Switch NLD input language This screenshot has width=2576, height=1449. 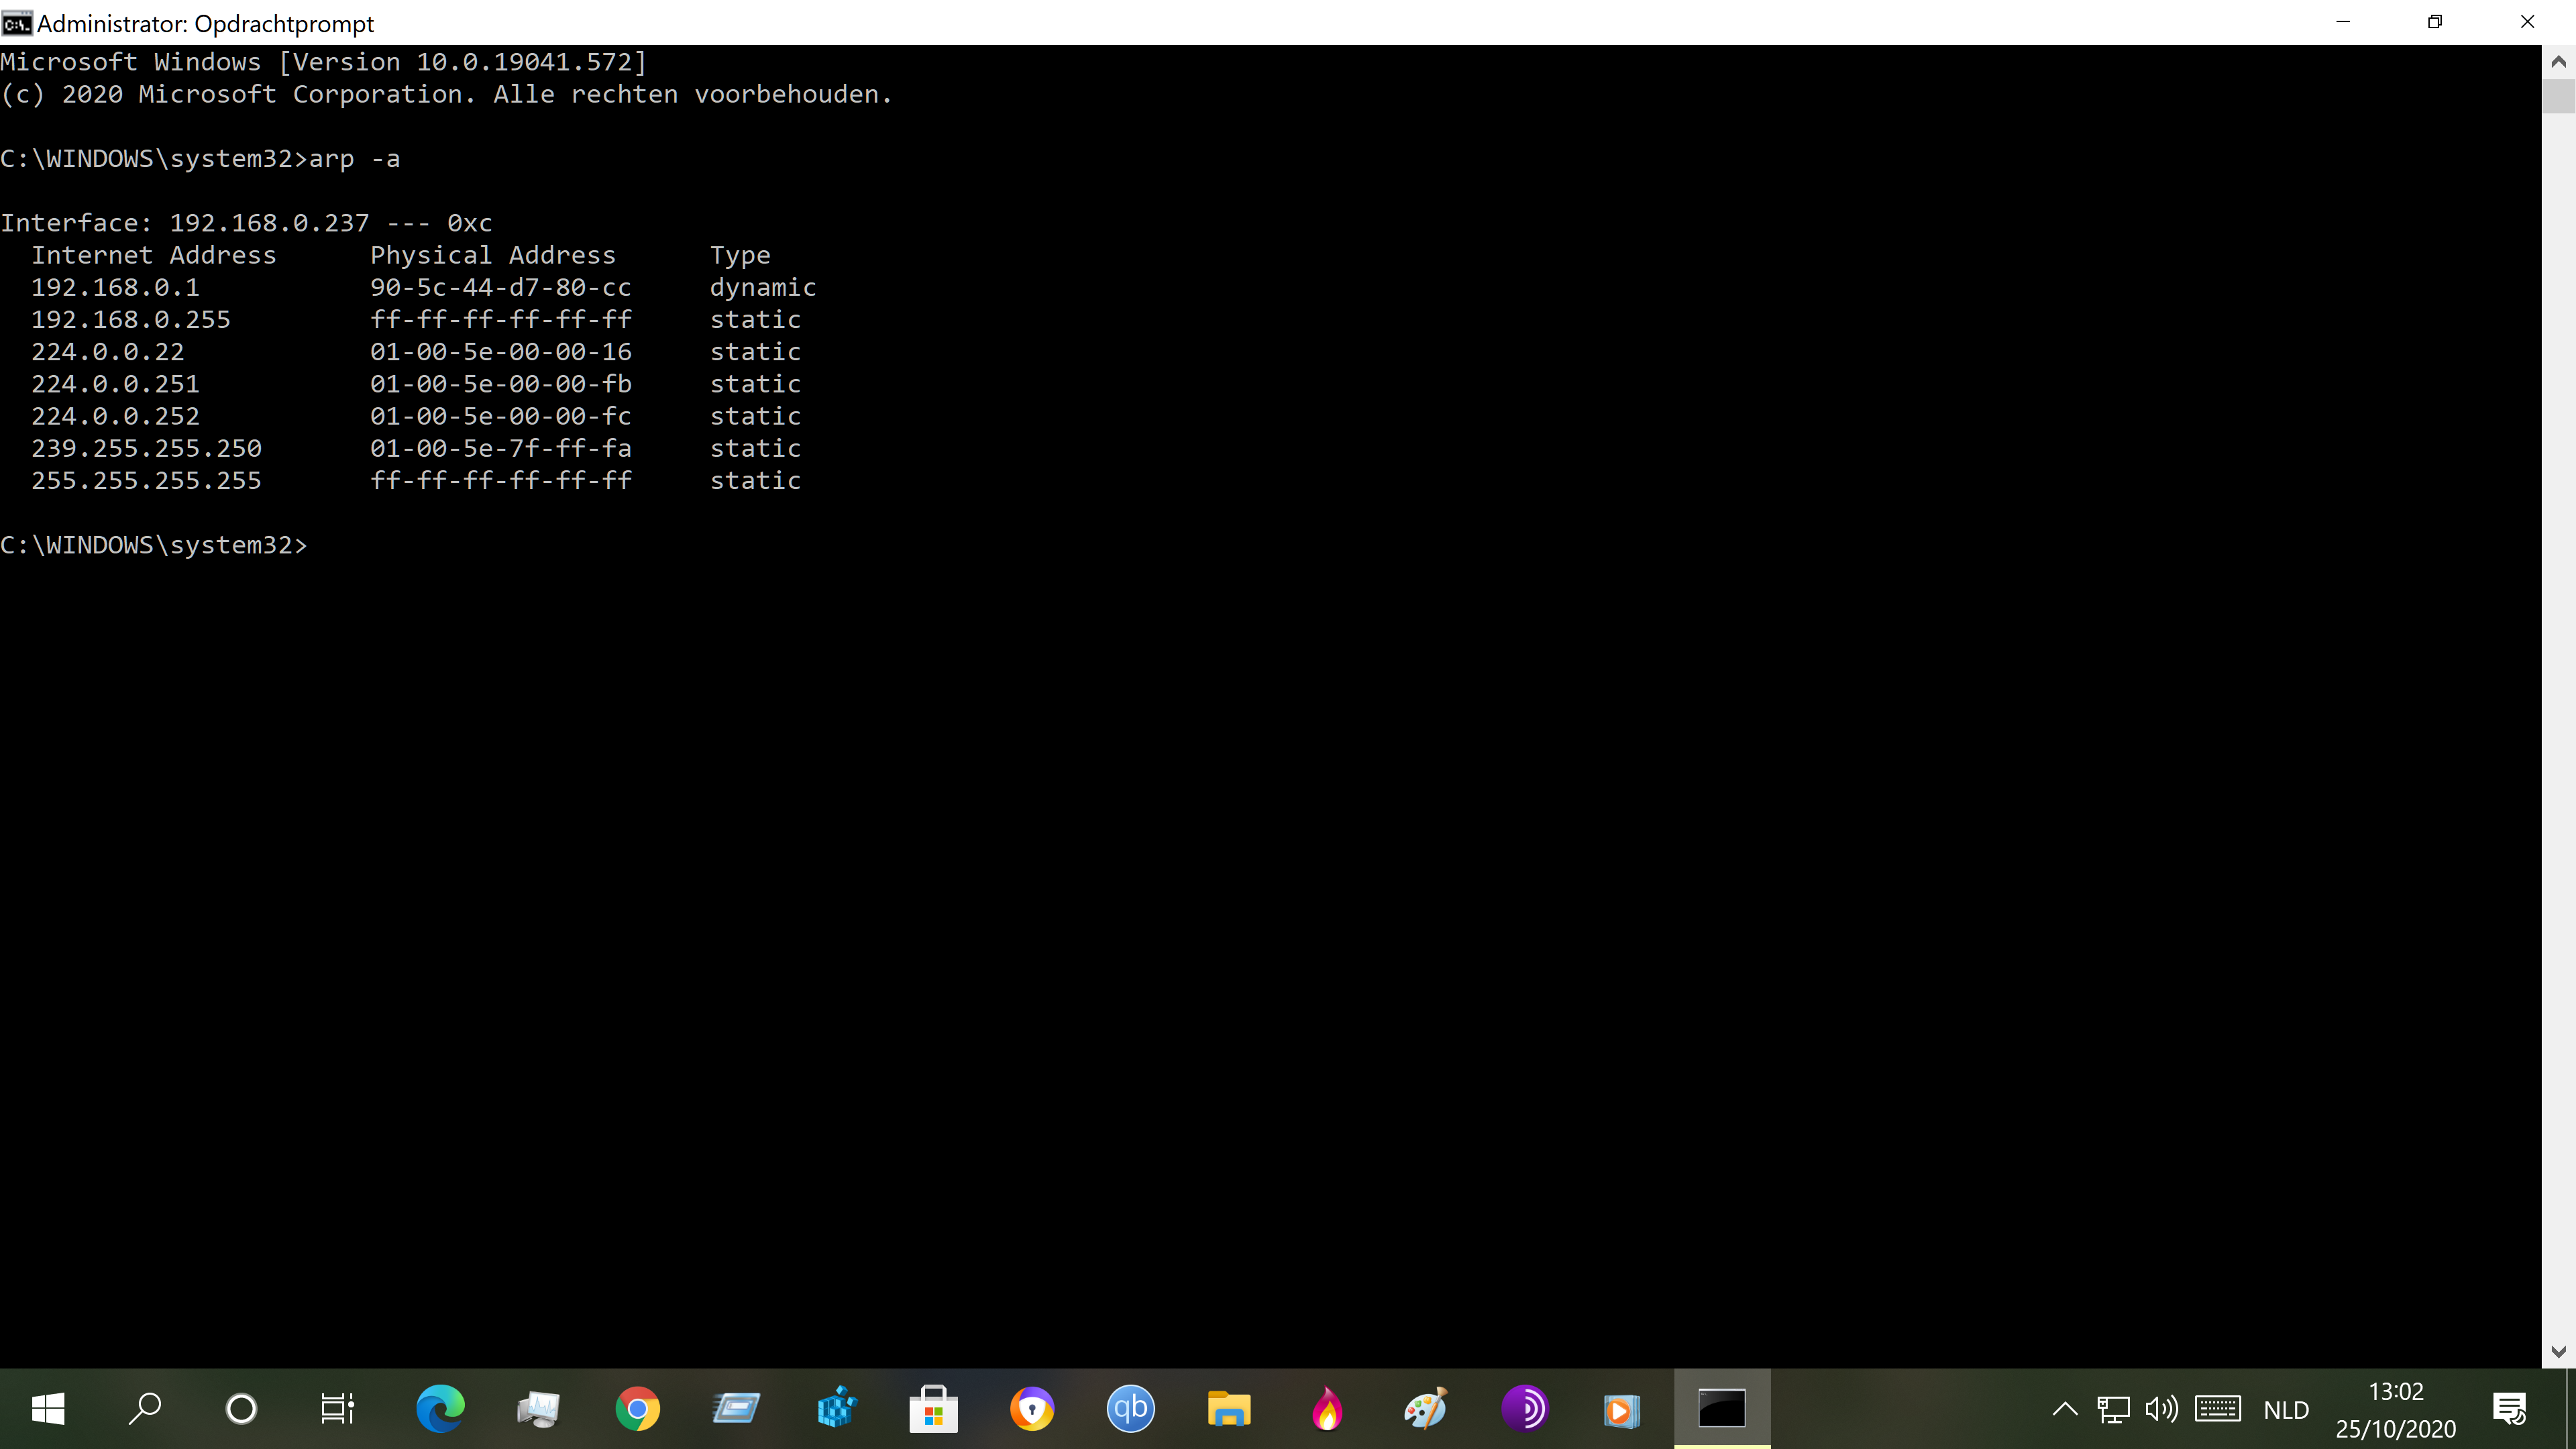(x=2286, y=1409)
